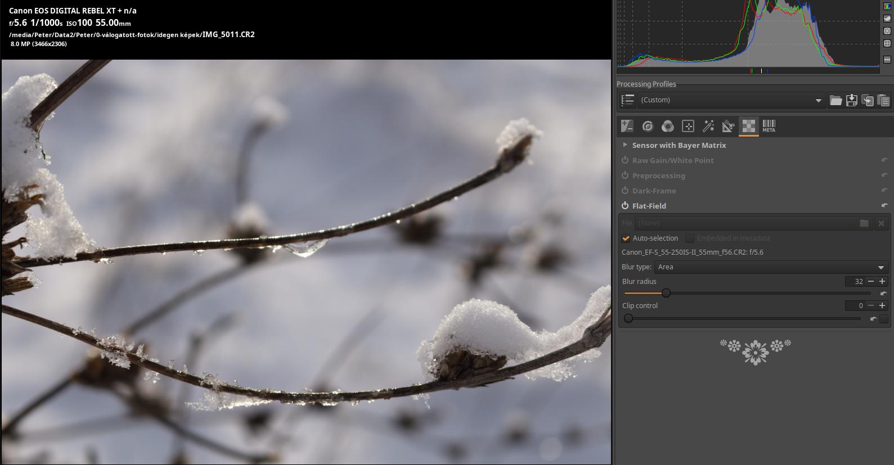Reset the Blur radius to default
This screenshot has width=894, height=465.
[883, 294]
